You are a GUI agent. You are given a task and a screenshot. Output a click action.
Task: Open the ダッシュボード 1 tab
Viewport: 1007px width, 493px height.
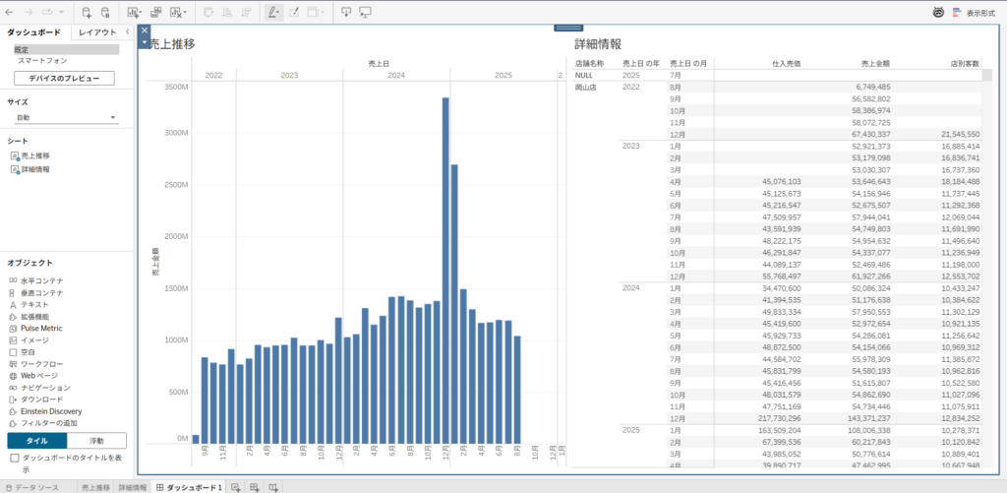click(x=189, y=488)
